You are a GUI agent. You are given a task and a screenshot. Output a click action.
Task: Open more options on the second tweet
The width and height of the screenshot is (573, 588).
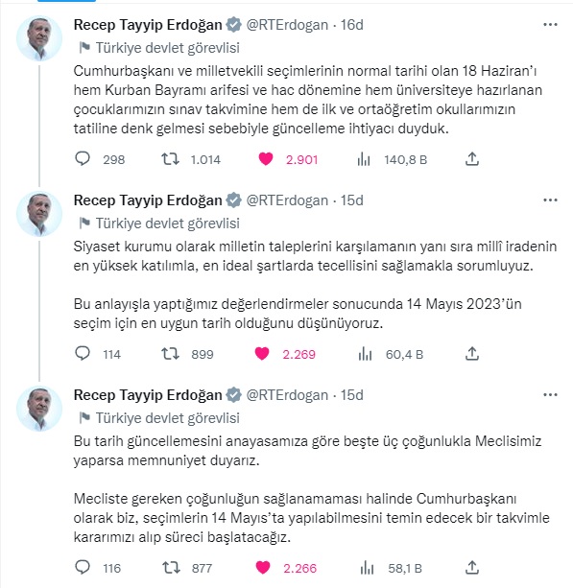550,200
